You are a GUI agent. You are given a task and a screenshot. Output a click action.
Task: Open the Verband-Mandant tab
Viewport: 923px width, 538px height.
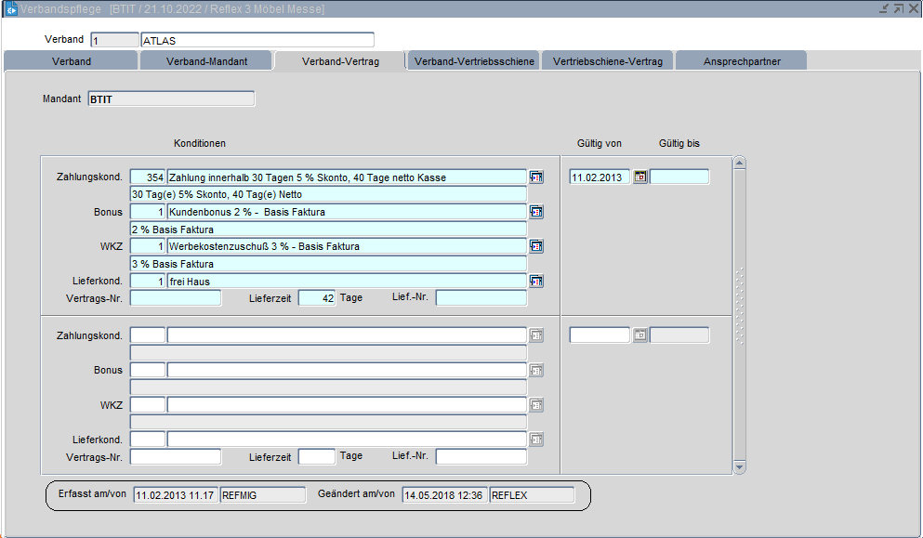[206, 61]
